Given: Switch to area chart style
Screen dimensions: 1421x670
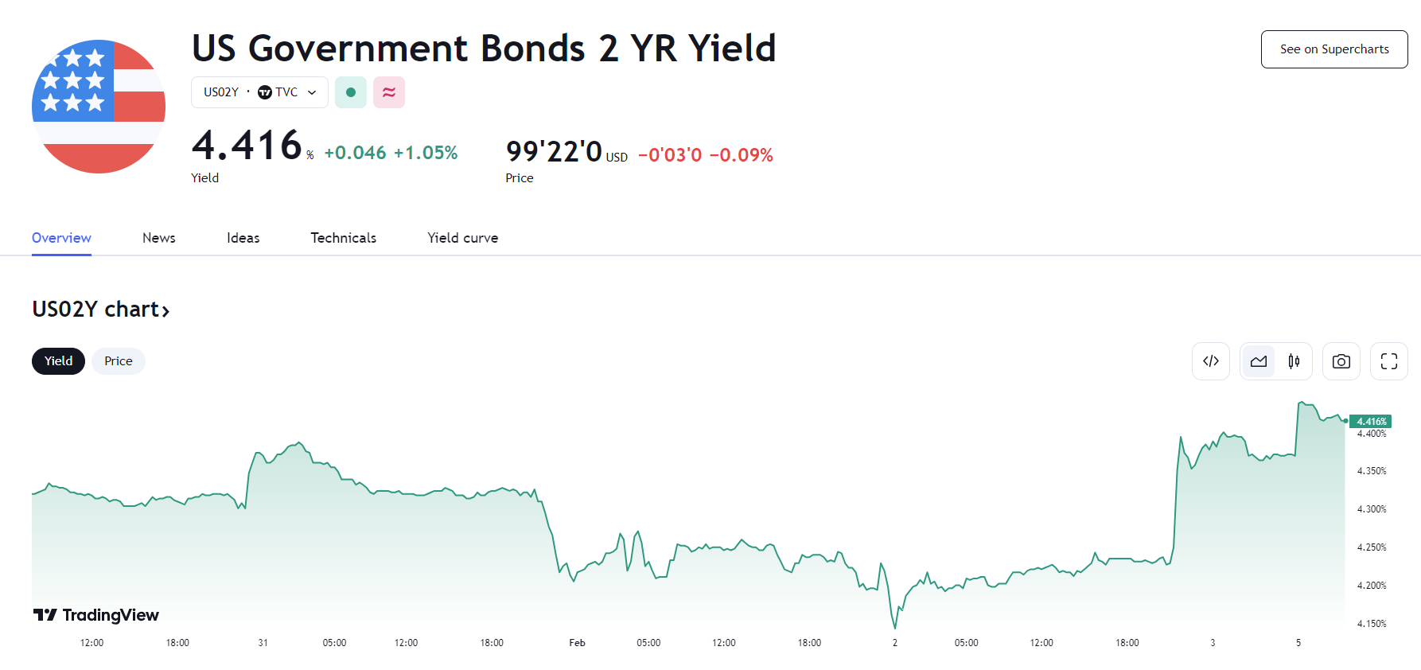Looking at the screenshot, I should [1258, 361].
